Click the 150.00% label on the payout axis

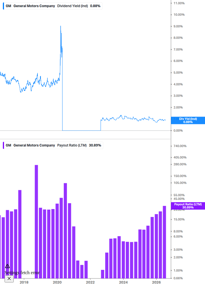(180, 176)
